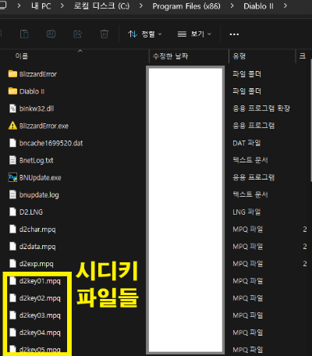Select the BlizzardError folder icon
Image resolution: width=312 pixels, height=356 pixels.
[x=12, y=74]
